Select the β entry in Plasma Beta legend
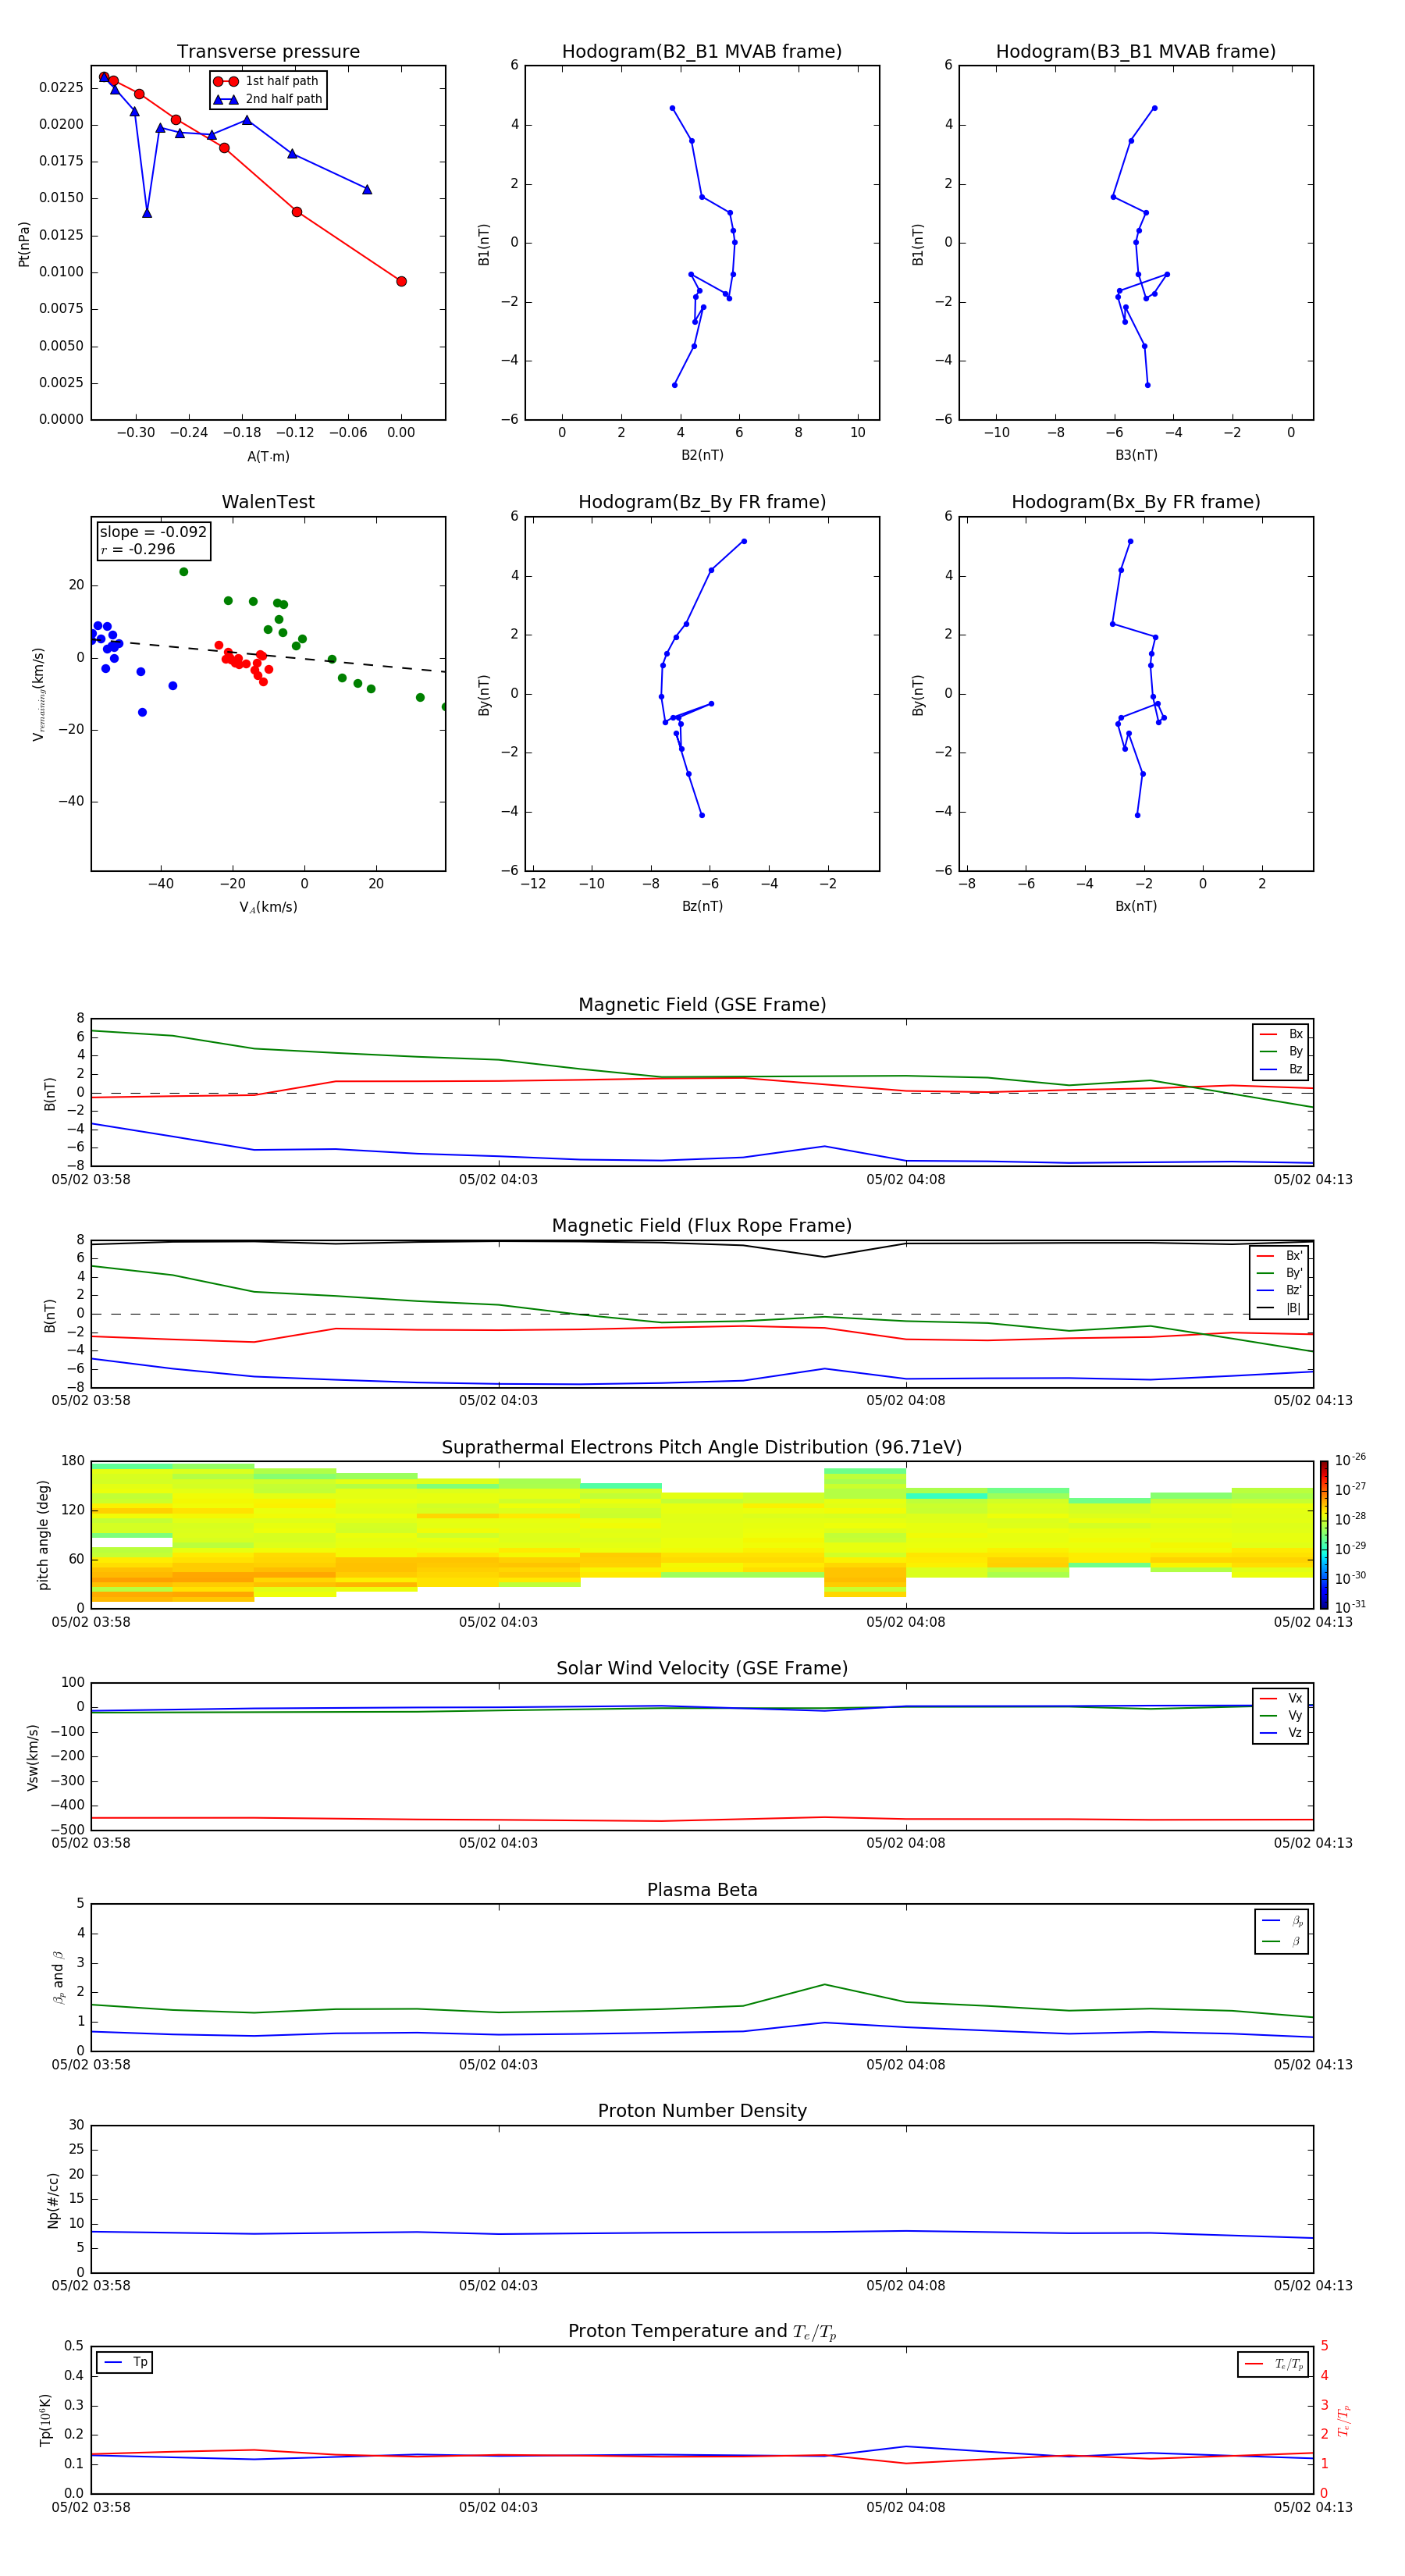Screen dimensions: 1405x2576 (1282, 1941)
